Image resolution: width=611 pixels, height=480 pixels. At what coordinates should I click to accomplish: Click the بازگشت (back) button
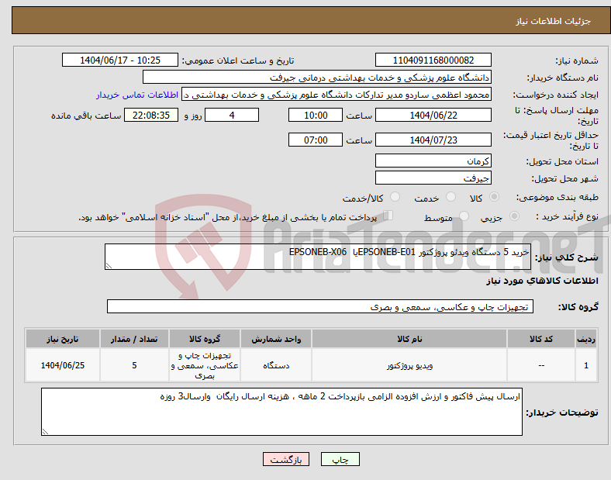click(x=286, y=460)
